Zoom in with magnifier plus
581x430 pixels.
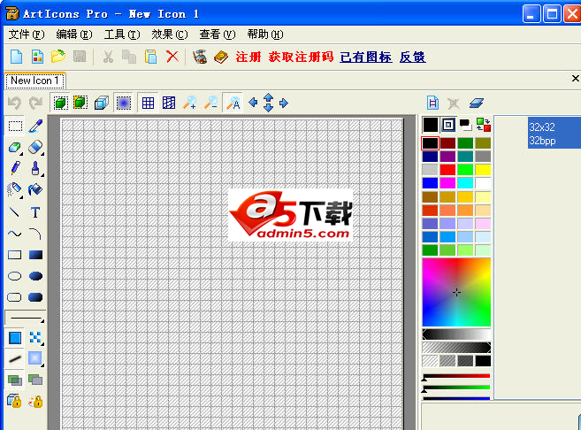point(190,103)
